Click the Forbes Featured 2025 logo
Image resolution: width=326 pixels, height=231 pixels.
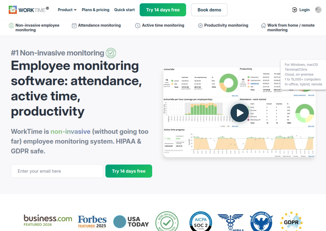click(x=92, y=222)
